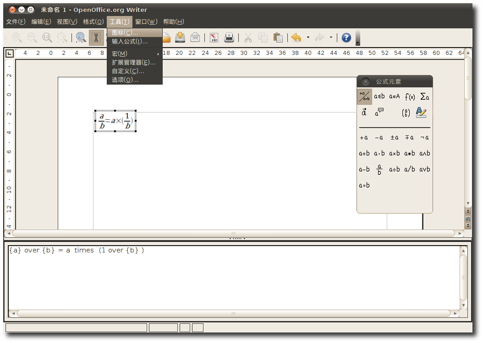483x343 pixels.
Task: Choose 选项(O)... from the Tools menu
Action: pyautogui.click(x=125, y=80)
